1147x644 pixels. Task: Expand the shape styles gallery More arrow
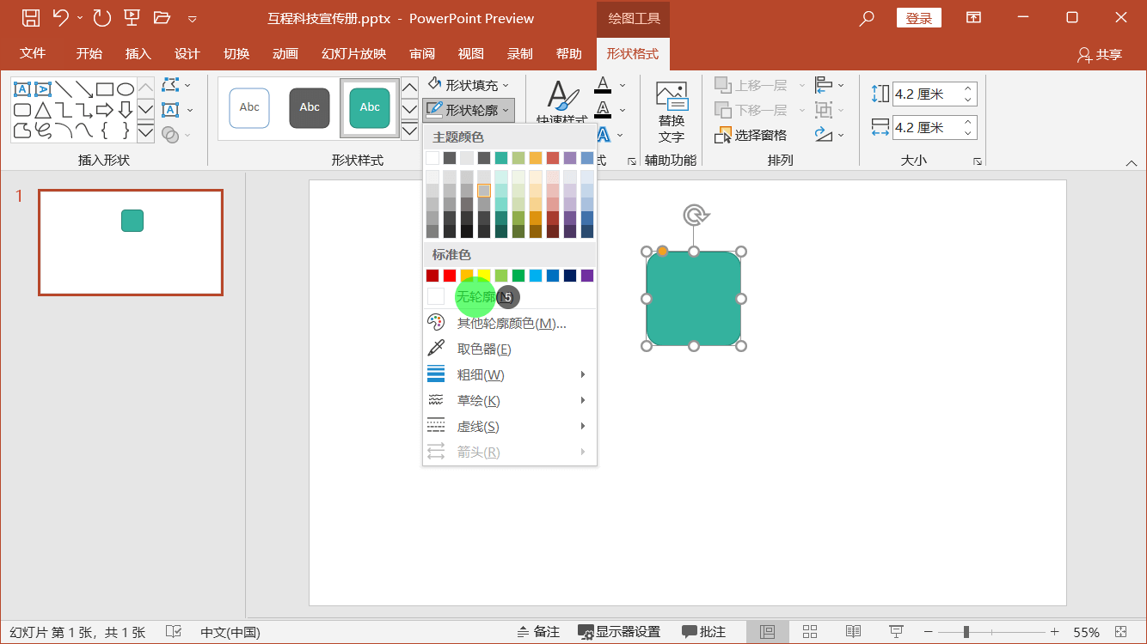click(410, 132)
